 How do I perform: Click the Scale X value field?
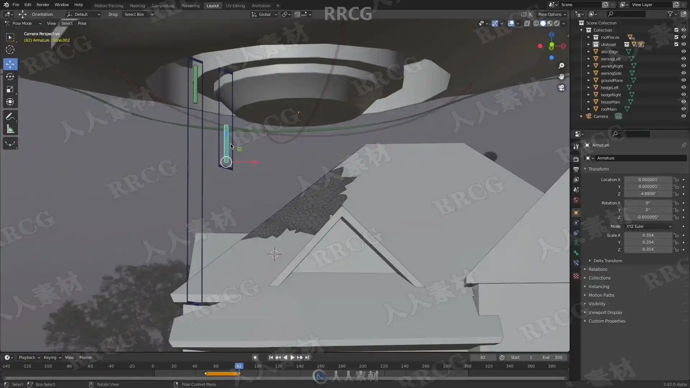tap(648, 235)
